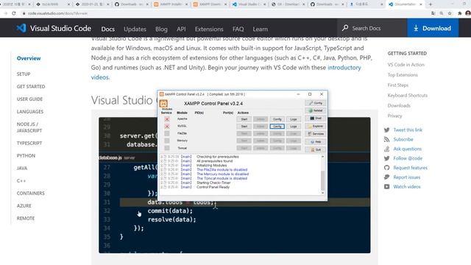Open Help in XAMPP panel
The width and height of the screenshot is (471, 265).
(316, 142)
